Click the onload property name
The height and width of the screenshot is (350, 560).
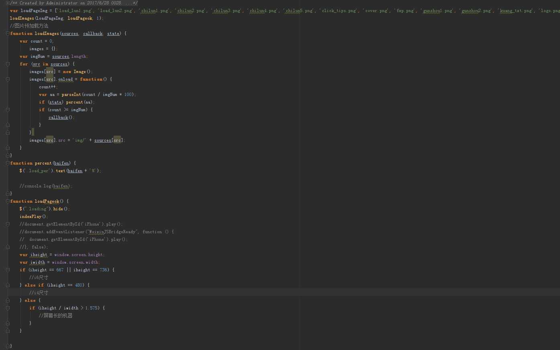65,79
